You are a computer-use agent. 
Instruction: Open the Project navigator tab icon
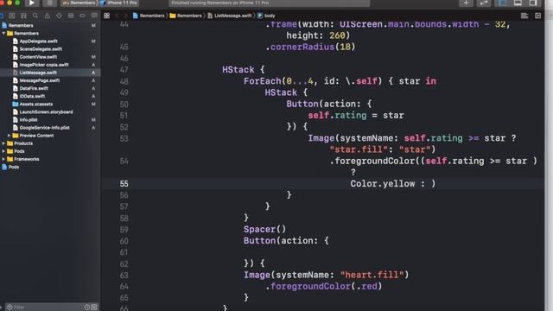pyautogui.click(x=2, y=16)
